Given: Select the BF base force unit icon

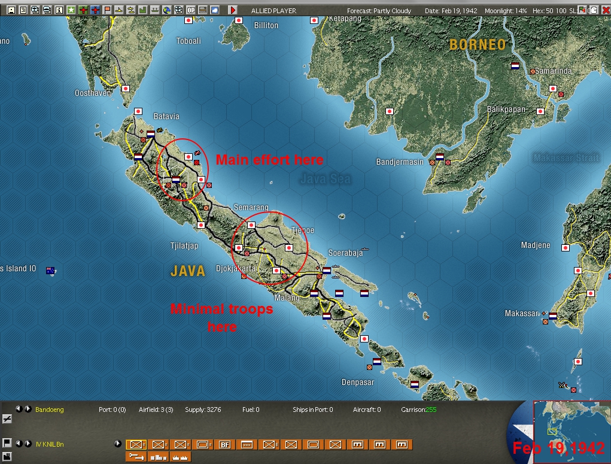Looking at the screenshot, I should [225, 444].
